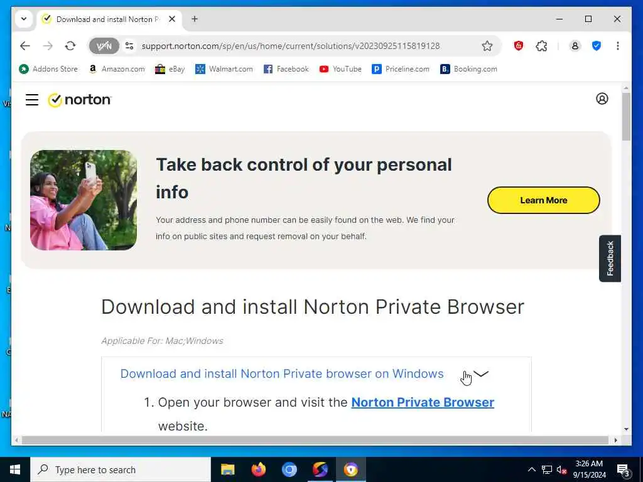
Task: Go back using the browser back arrow
Action: click(x=25, y=46)
